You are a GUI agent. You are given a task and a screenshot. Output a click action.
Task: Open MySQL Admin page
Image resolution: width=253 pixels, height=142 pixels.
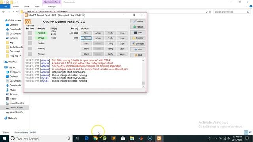pos(98,38)
